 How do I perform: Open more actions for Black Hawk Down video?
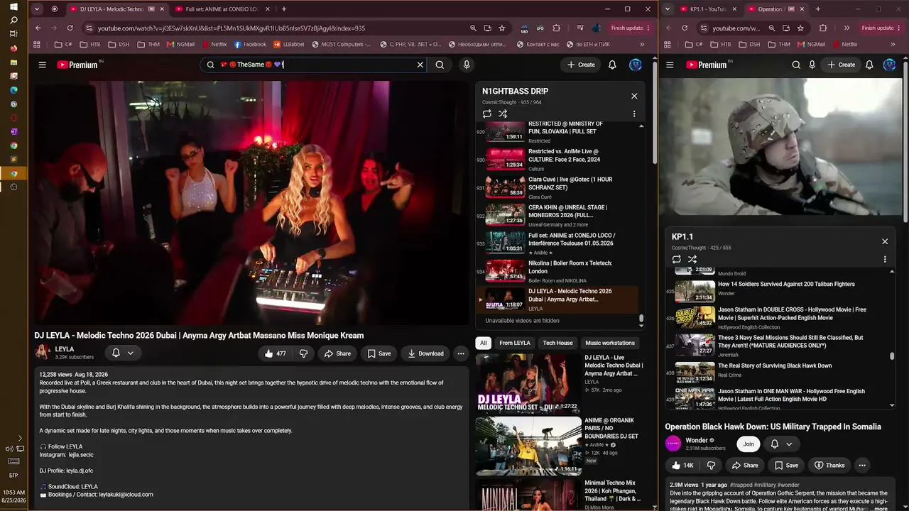(x=862, y=466)
